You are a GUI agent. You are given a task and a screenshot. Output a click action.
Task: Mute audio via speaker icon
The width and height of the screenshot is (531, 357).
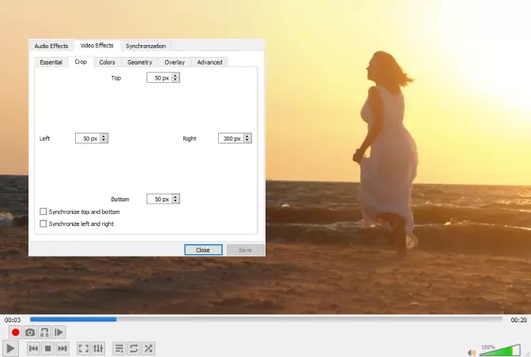pos(472,352)
